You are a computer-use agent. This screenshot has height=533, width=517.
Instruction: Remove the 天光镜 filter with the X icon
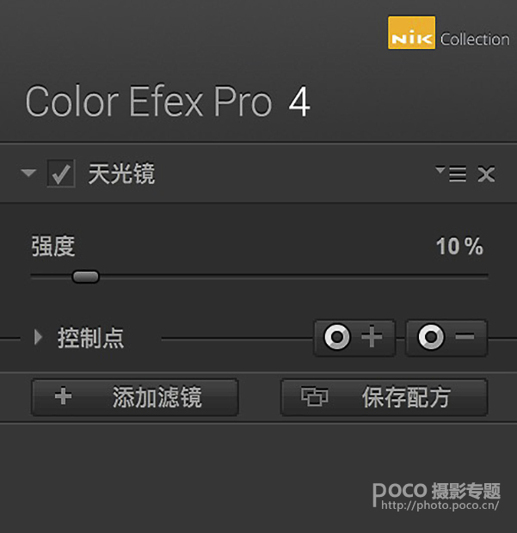486,175
